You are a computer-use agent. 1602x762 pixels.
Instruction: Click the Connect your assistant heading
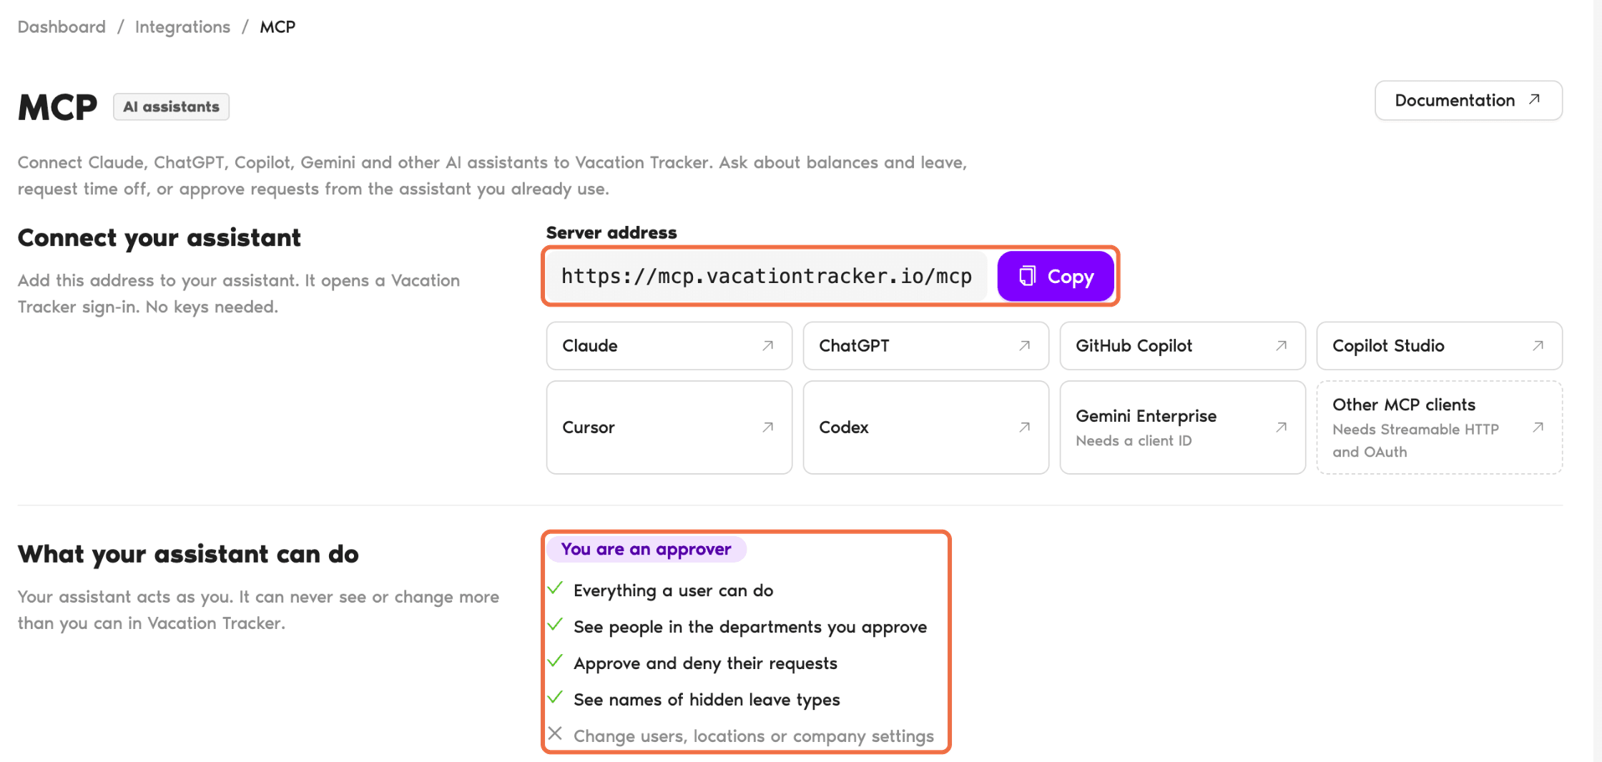point(159,238)
